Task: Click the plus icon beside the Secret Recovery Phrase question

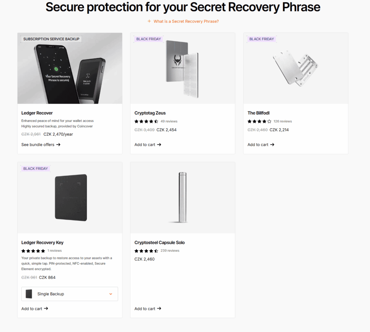Action: 149,21
